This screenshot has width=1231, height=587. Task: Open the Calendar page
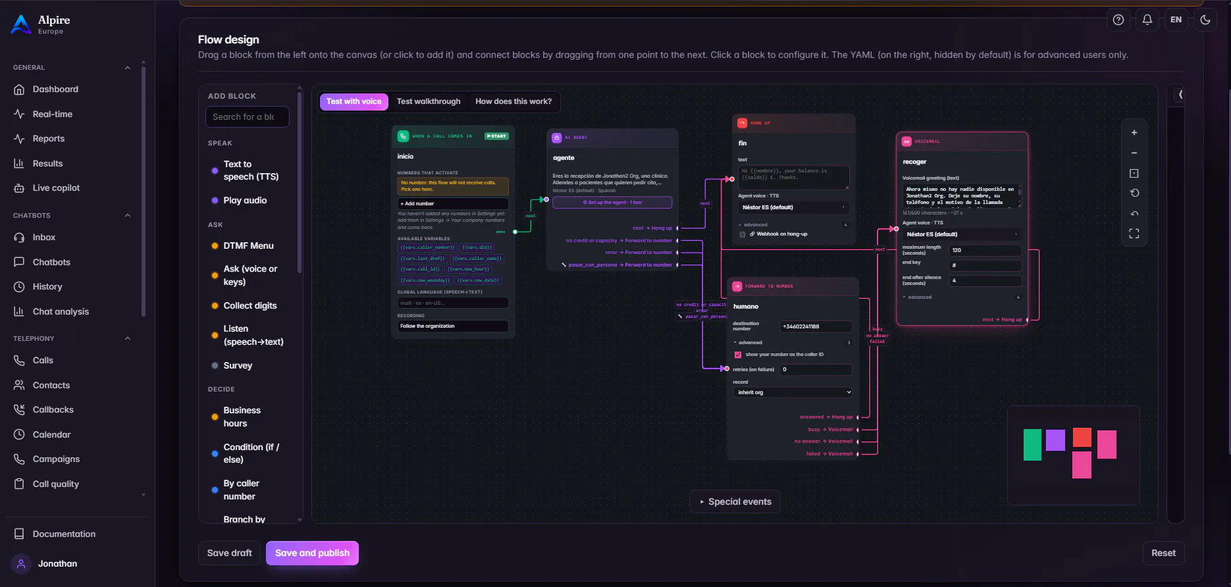(x=51, y=434)
